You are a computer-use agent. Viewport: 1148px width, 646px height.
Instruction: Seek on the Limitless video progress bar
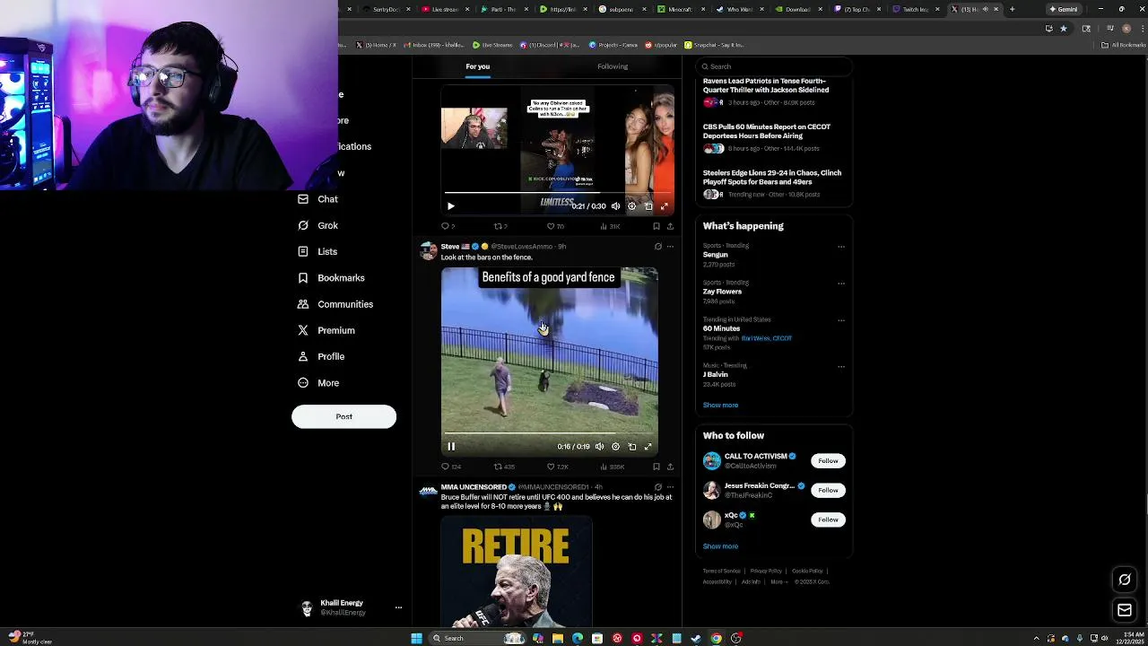pyautogui.click(x=557, y=193)
